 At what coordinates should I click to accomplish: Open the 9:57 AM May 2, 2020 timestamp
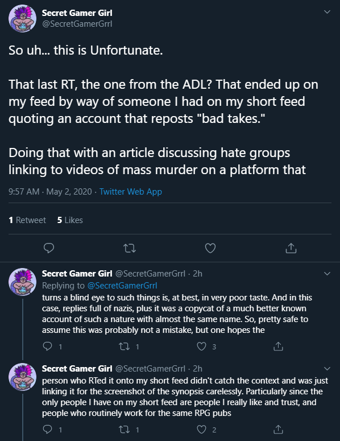(50, 192)
